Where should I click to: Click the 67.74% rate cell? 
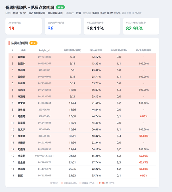click(x=96, y=162)
